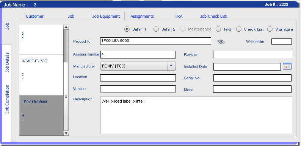
Task: Select the Check List radio button
Action: pos(238,29)
